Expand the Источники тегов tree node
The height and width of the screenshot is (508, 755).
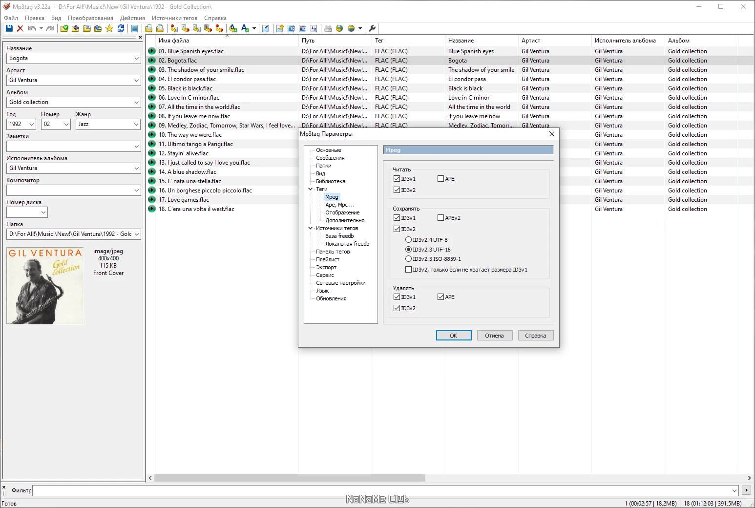click(311, 228)
